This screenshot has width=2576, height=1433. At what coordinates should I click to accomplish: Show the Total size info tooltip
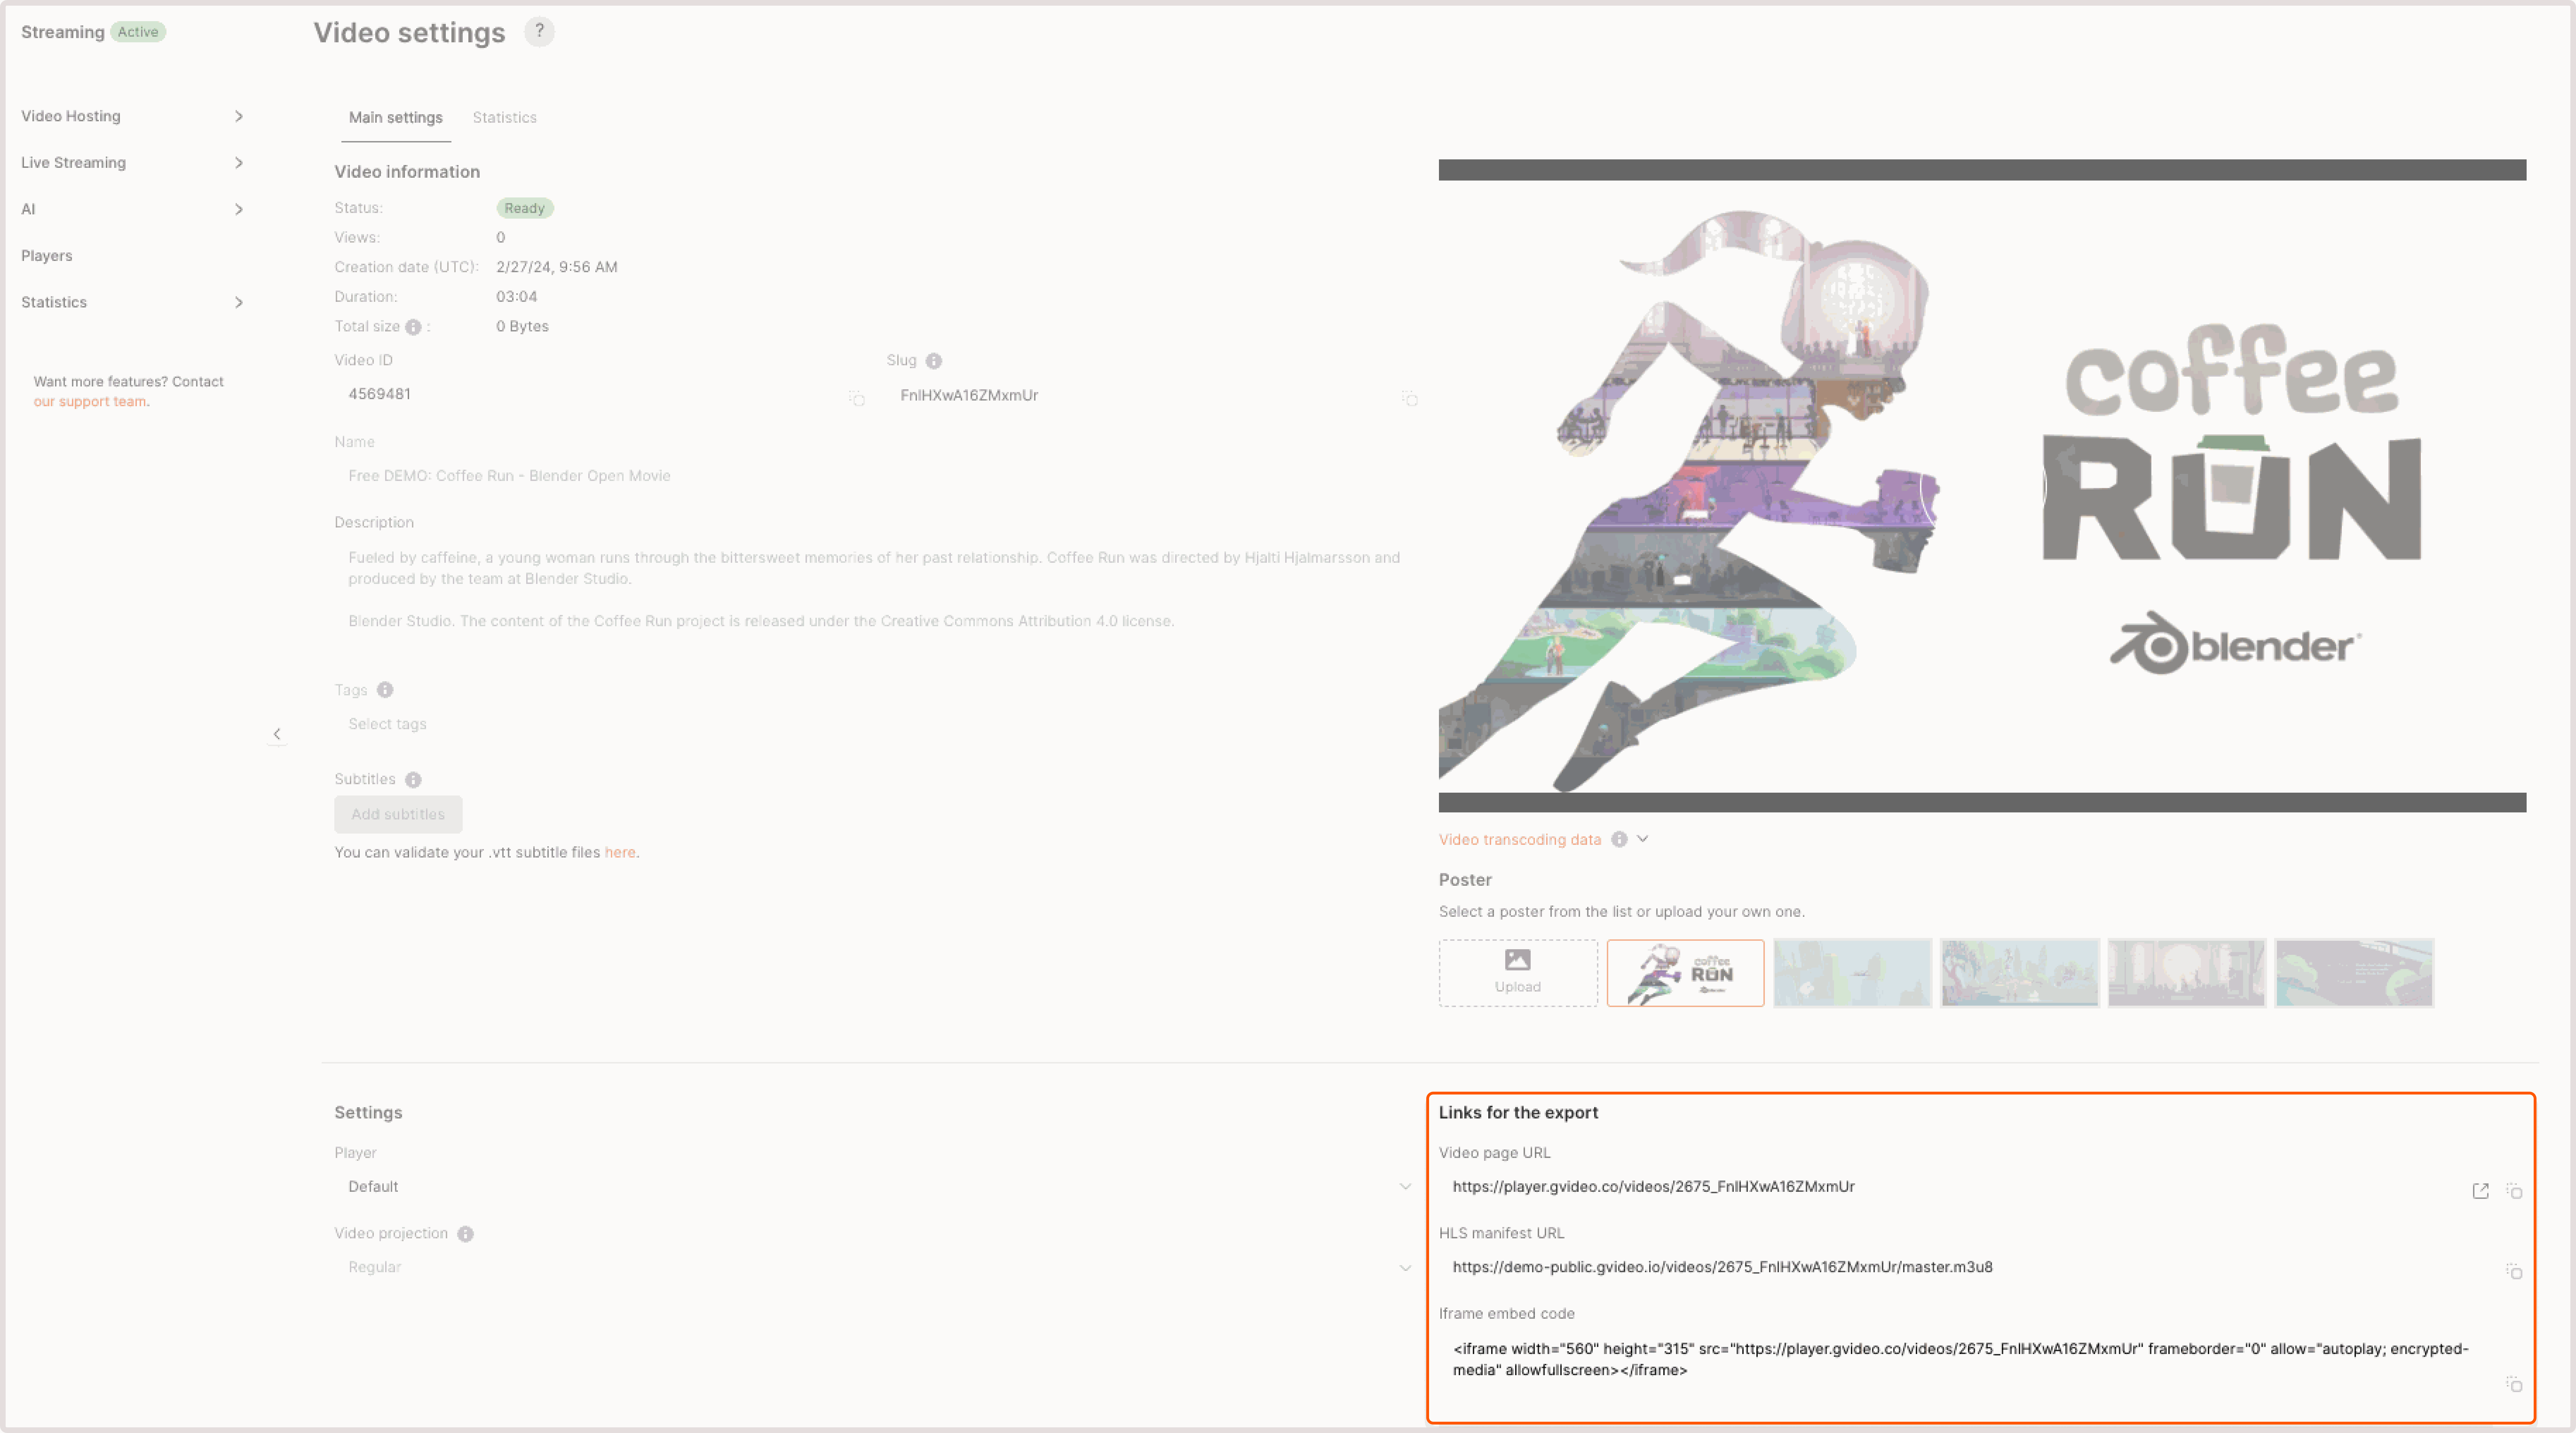coord(413,327)
